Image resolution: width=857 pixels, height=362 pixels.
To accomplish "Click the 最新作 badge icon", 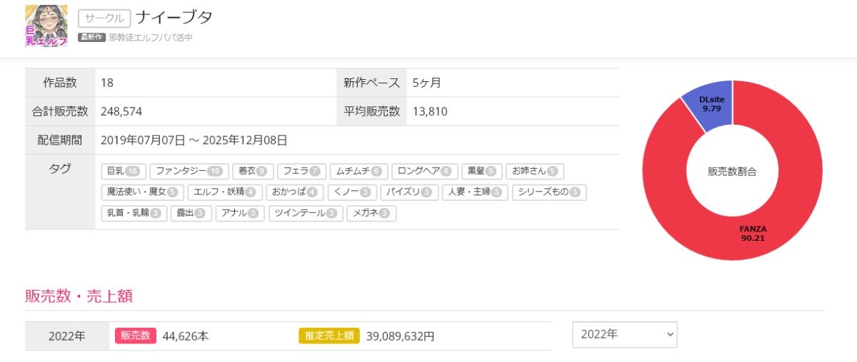I will [x=91, y=37].
